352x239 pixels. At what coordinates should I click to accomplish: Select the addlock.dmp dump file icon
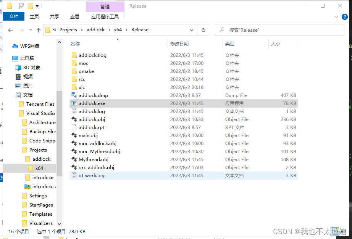(74, 95)
